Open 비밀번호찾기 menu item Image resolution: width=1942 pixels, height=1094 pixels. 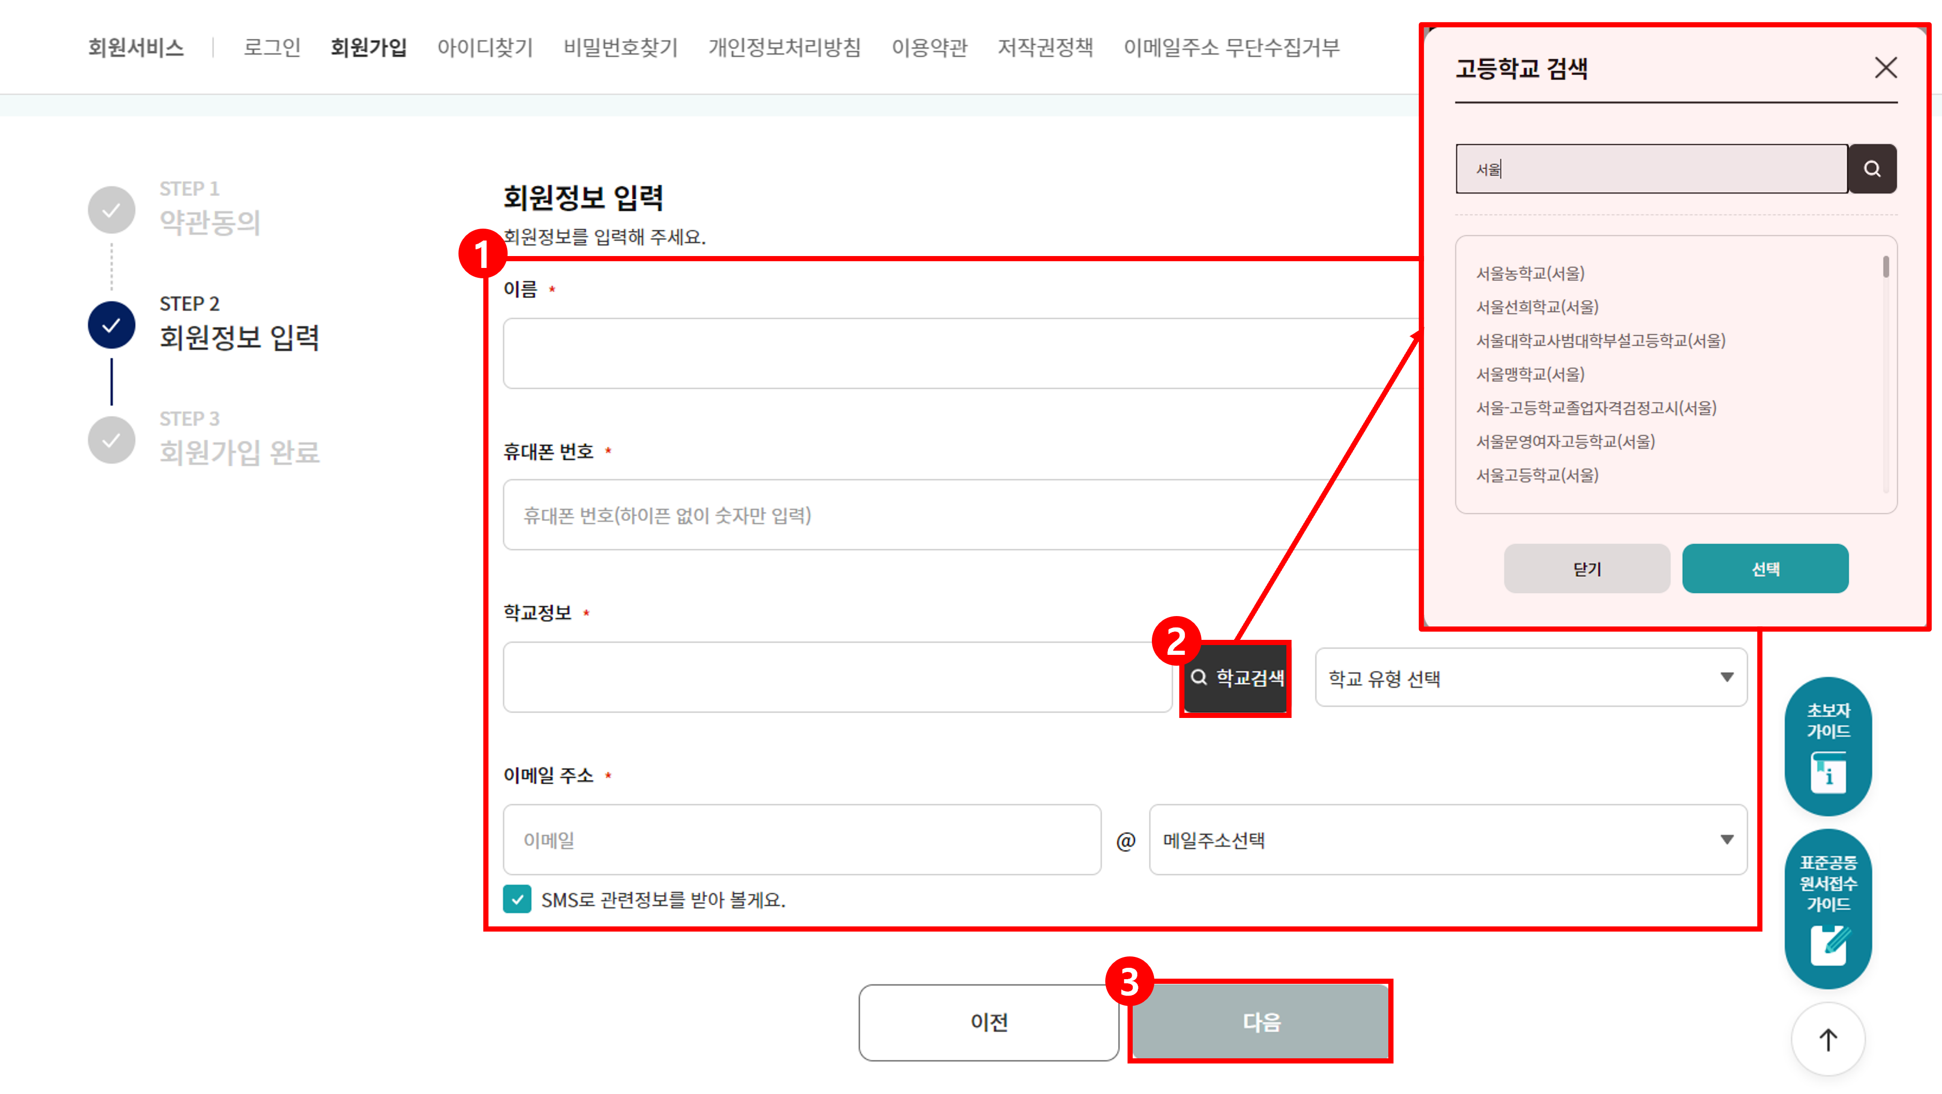pos(621,48)
